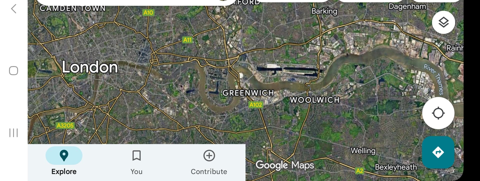Tap the Android back chevron
Image resolution: width=480 pixels, height=181 pixels.
point(13,9)
